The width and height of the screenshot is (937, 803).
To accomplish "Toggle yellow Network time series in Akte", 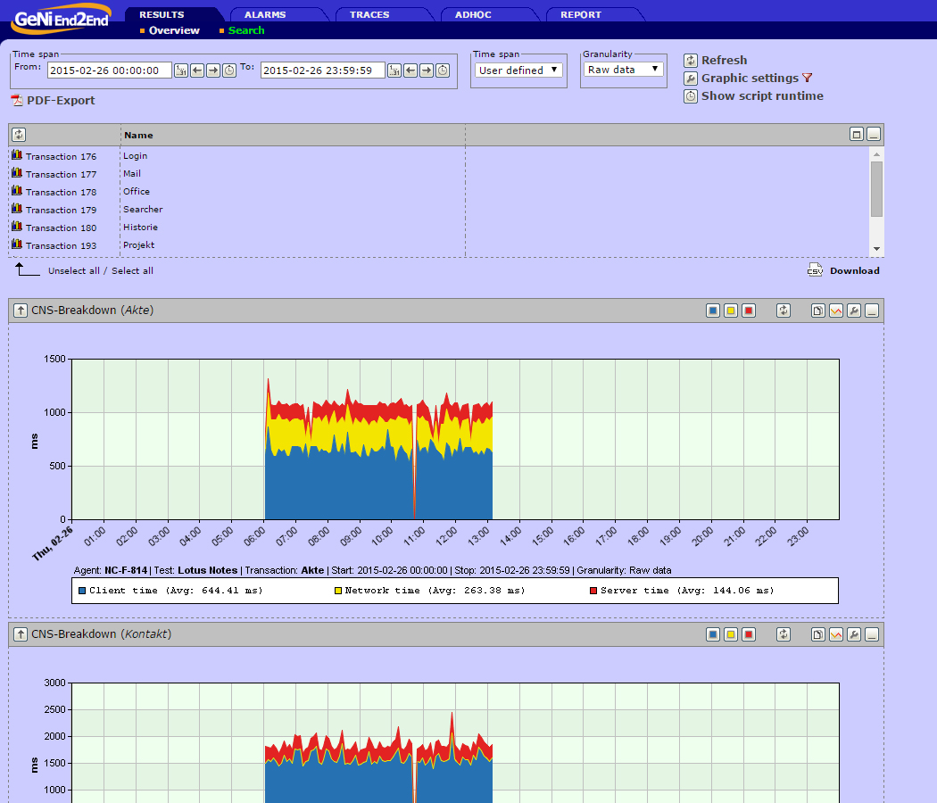I will pyautogui.click(x=731, y=310).
